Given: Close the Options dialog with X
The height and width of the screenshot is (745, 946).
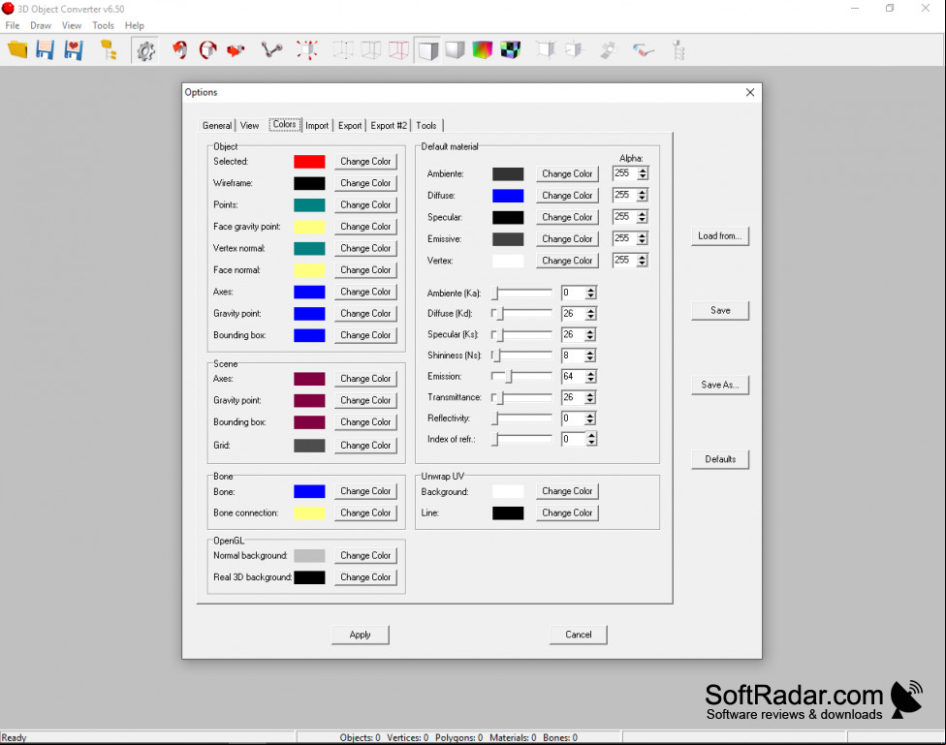Looking at the screenshot, I should (x=750, y=92).
